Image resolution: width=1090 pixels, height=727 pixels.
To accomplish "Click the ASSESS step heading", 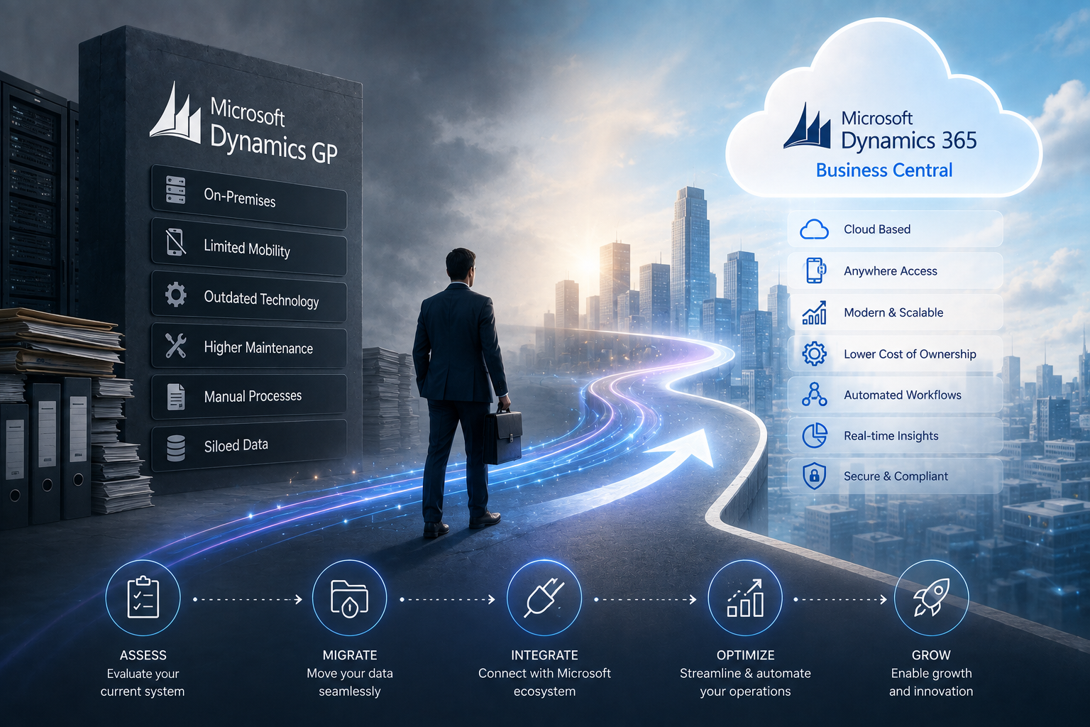I will (x=143, y=655).
